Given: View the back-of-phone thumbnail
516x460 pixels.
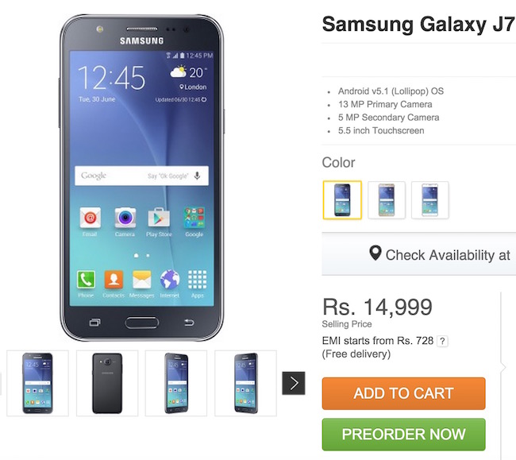Looking at the screenshot, I should pos(107,383).
